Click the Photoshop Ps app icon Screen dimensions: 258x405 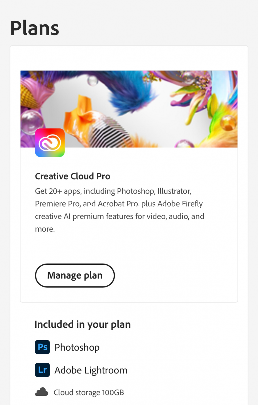(42, 347)
